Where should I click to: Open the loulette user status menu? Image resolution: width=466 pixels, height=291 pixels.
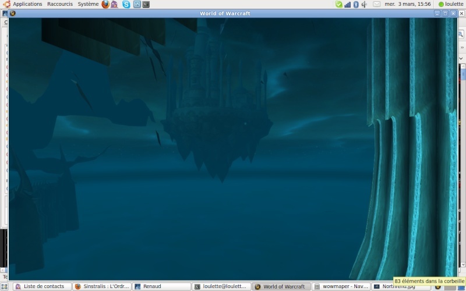[x=451, y=4]
